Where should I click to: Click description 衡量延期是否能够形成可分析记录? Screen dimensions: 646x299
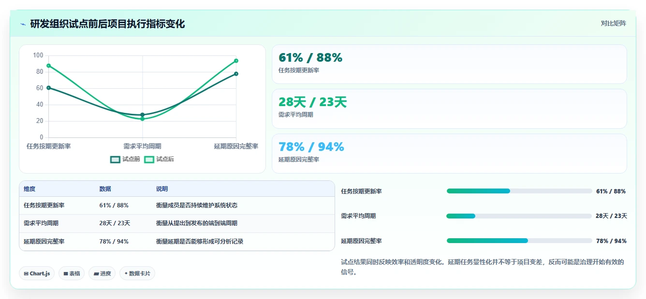coord(200,242)
